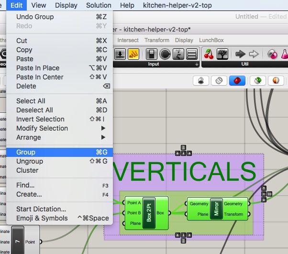Switch to the Intersect tab

(128, 40)
